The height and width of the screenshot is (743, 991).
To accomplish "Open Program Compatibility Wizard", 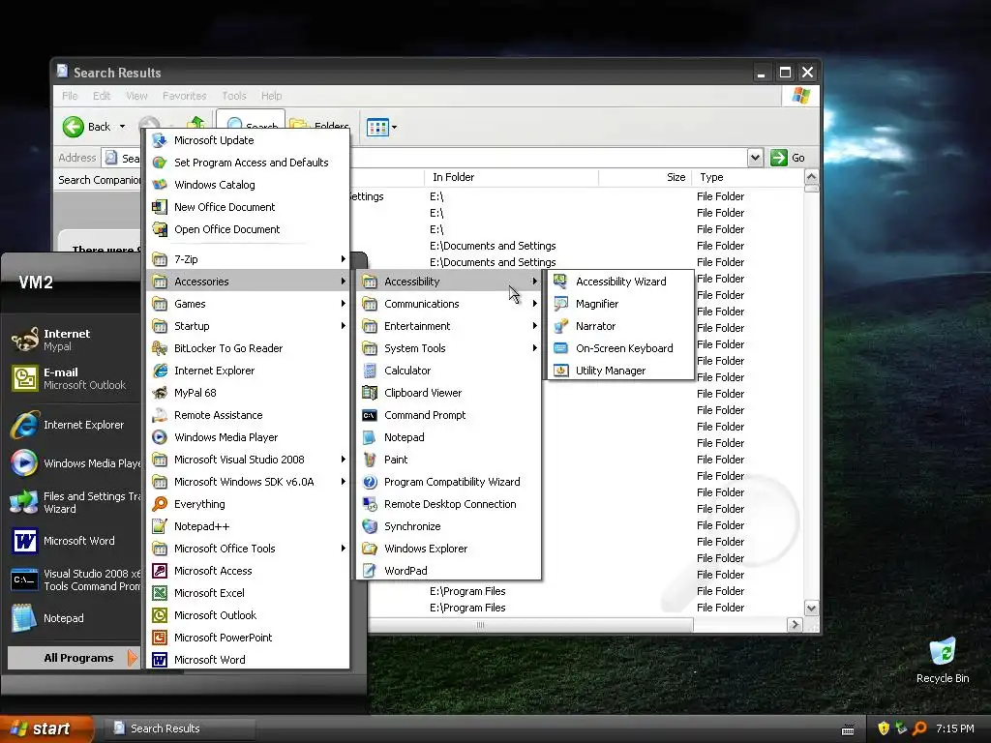I will coord(447,482).
